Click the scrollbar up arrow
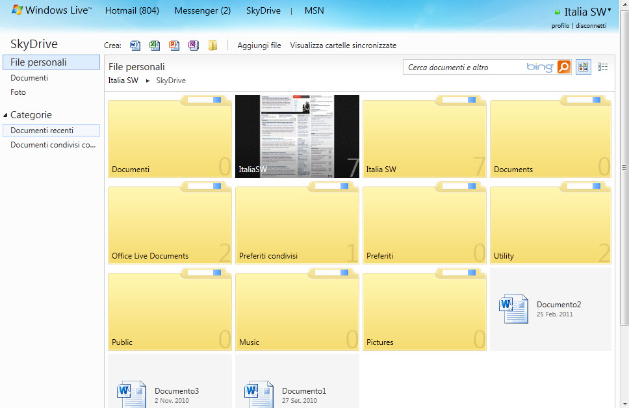This screenshot has width=629, height=408. [x=624, y=4]
